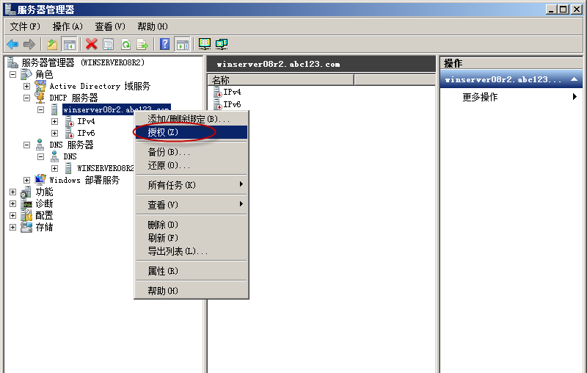Choose 授权(Z) in the context menu
Viewport: 587px width, 373px height.
pos(192,132)
